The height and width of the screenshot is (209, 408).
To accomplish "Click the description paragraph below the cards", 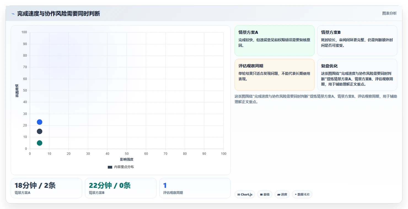I will [316, 99].
